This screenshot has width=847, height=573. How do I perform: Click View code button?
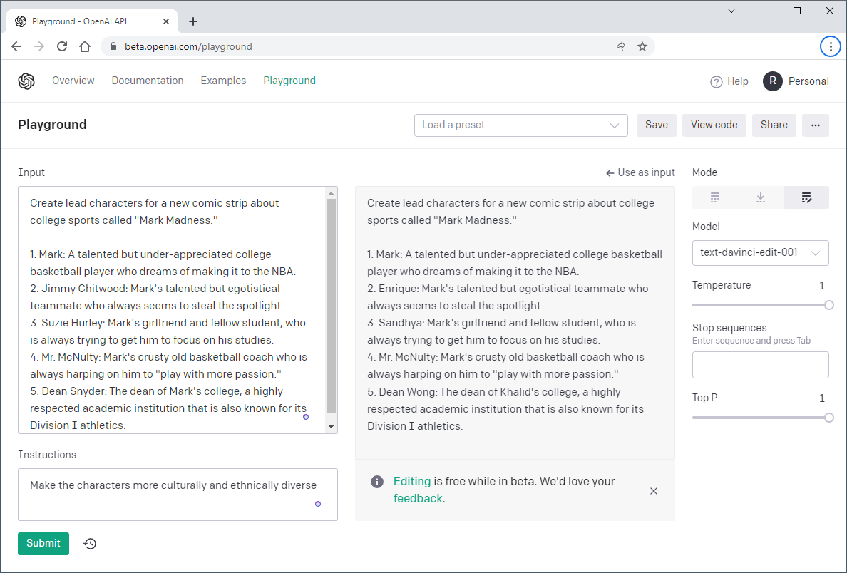[714, 125]
